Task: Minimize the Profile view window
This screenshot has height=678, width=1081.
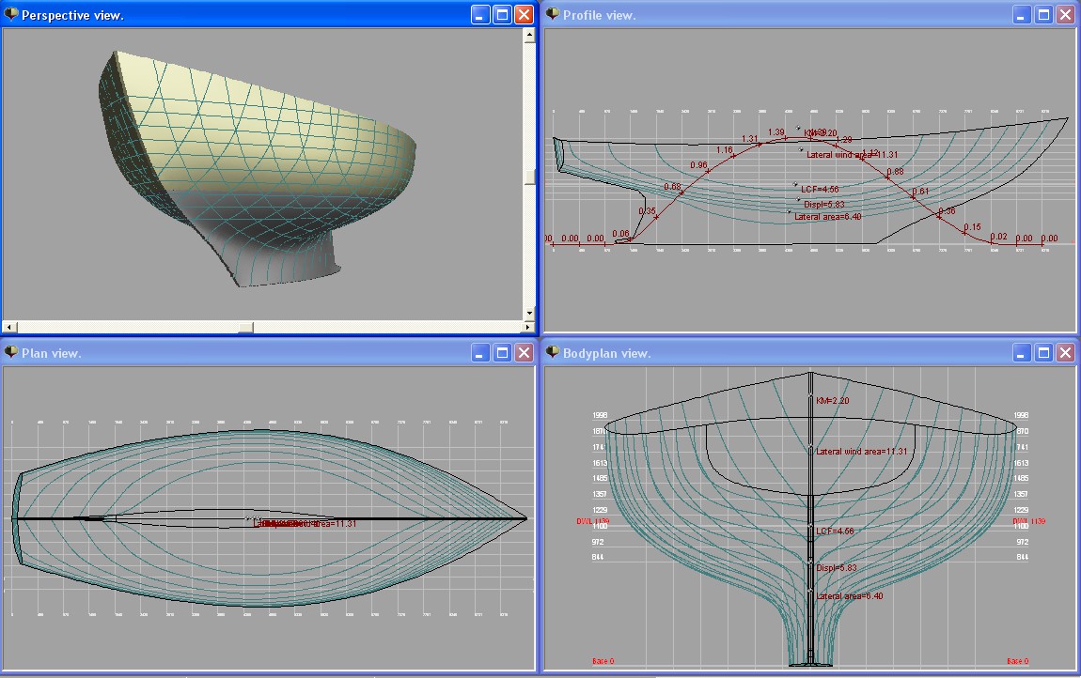Action: click(x=1021, y=15)
